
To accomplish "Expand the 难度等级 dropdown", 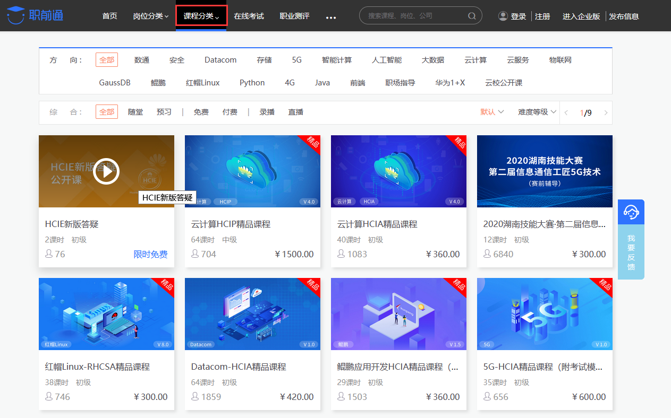I will coord(536,112).
